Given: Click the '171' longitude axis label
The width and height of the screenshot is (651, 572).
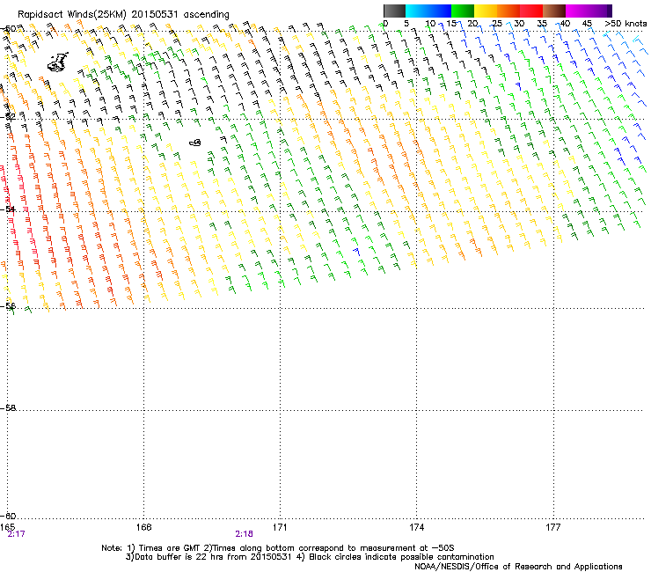Looking at the screenshot, I should tap(280, 527).
